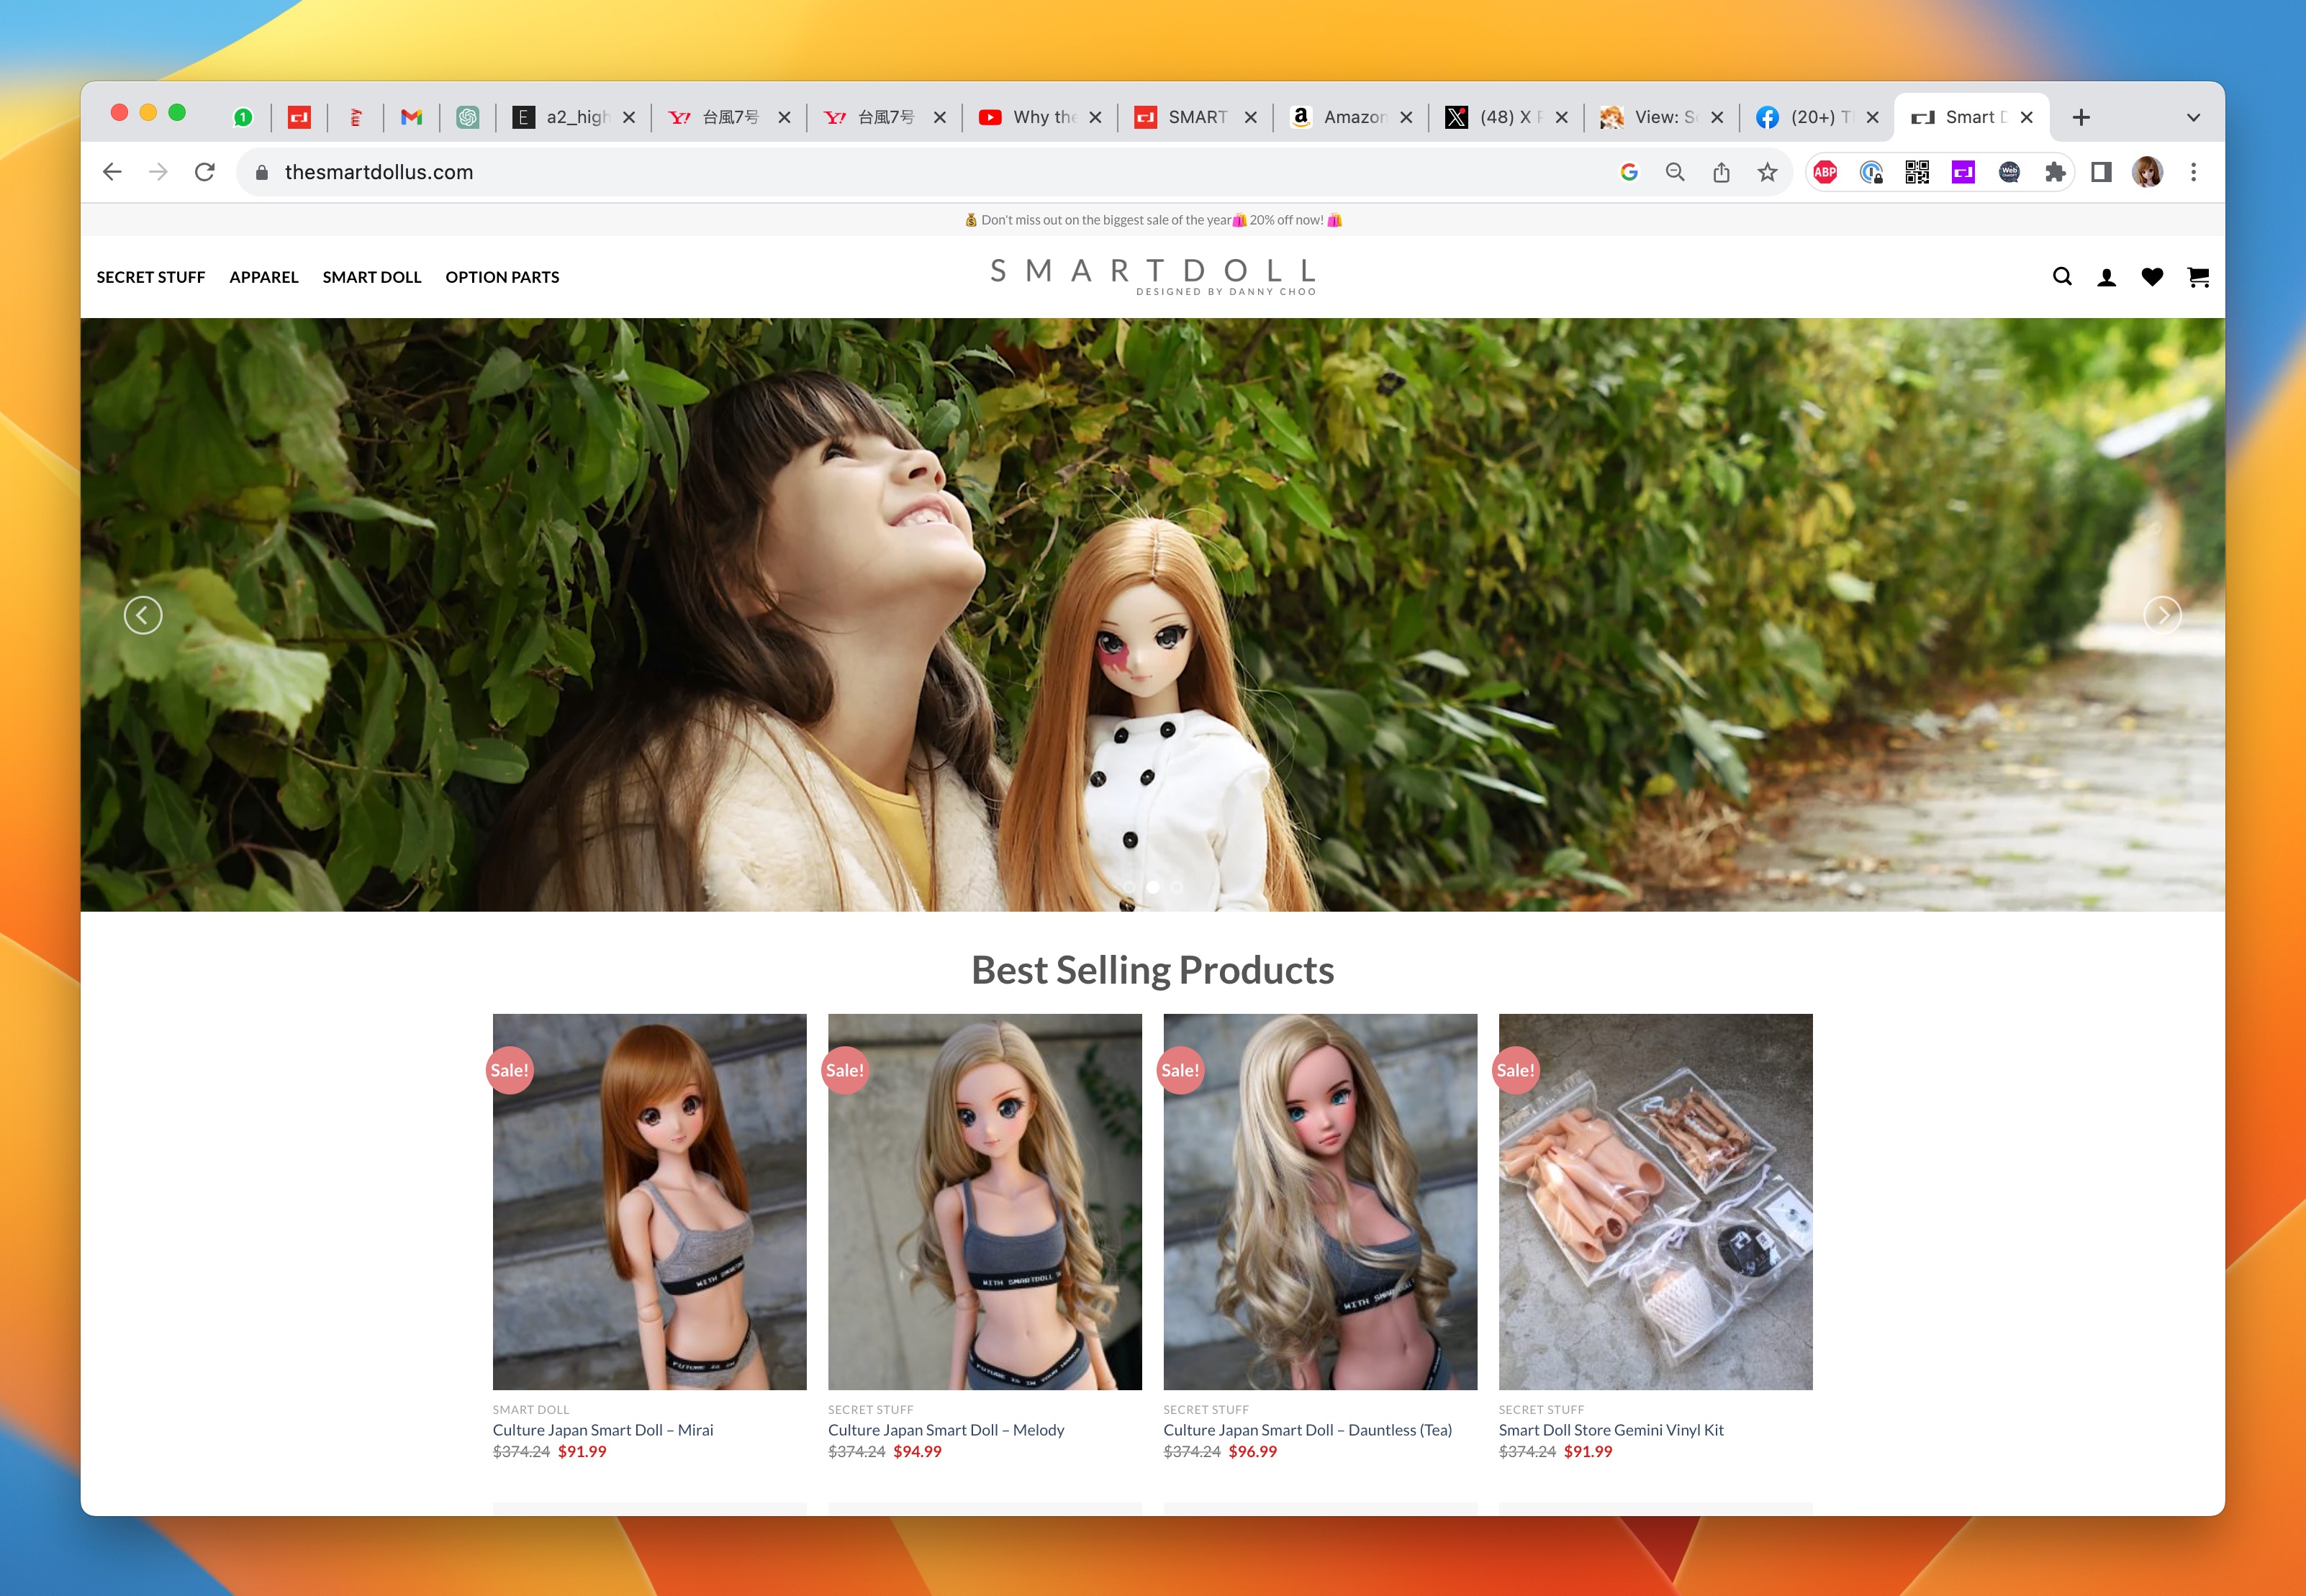Image resolution: width=2306 pixels, height=1596 pixels.
Task: Open the Web chat extension icon
Action: [2009, 172]
